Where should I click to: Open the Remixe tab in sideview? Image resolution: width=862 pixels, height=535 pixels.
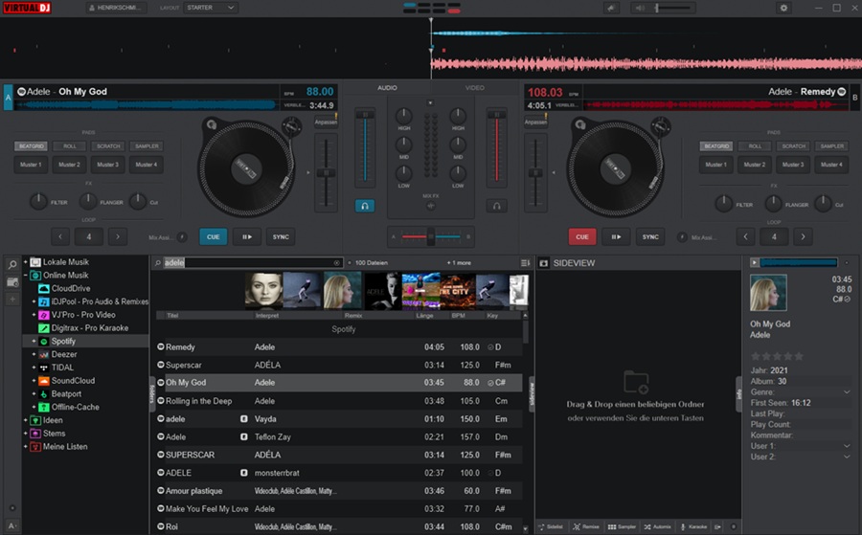click(586, 526)
